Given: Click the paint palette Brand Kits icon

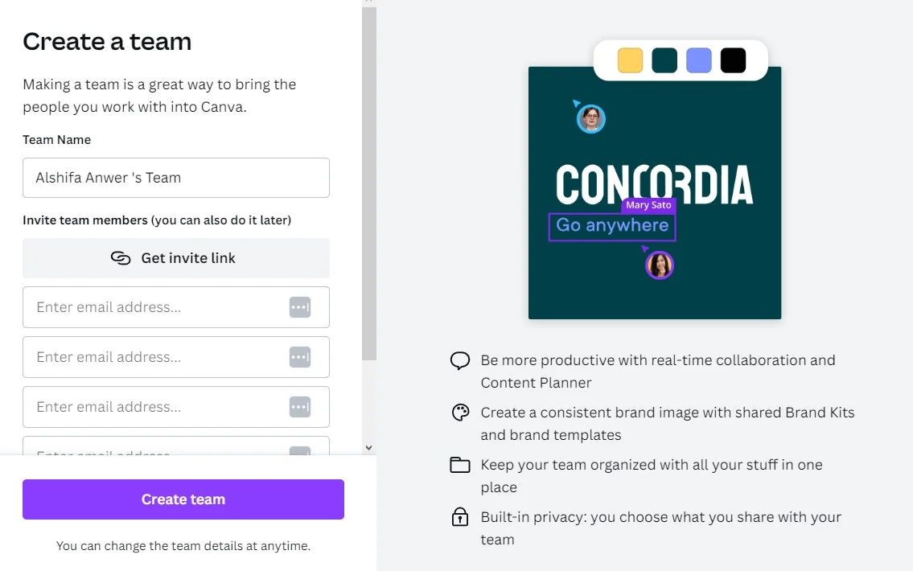Looking at the screenshot, I should [x=460, y=412].
